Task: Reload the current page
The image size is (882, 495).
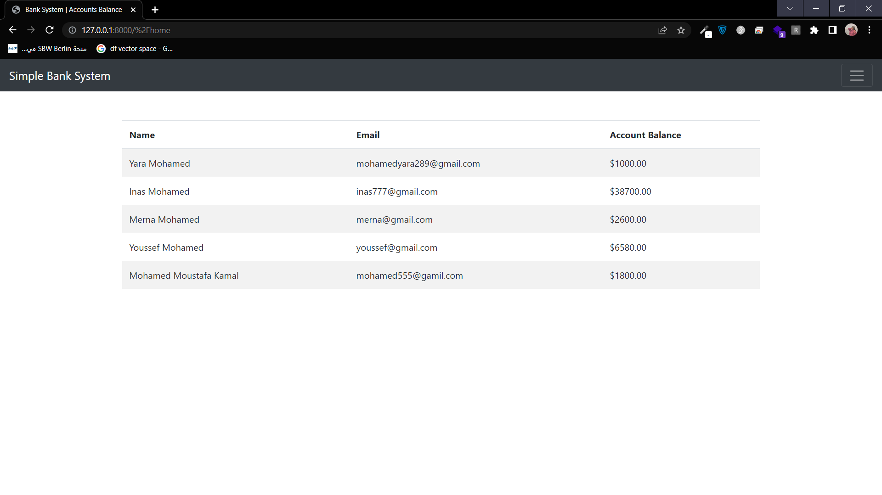Action: click(49, 30)
